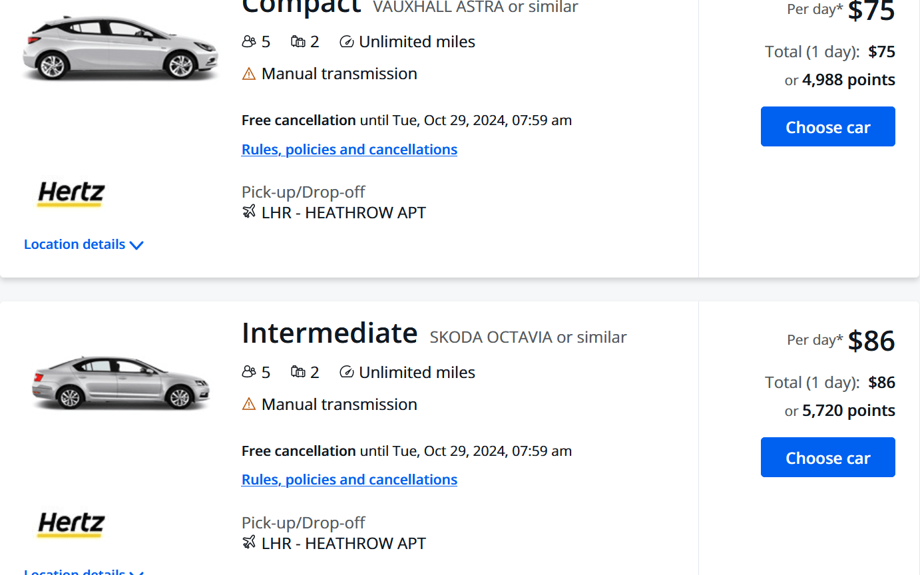Open Rules, policies and cancellations for Compact

coord(349,150)
